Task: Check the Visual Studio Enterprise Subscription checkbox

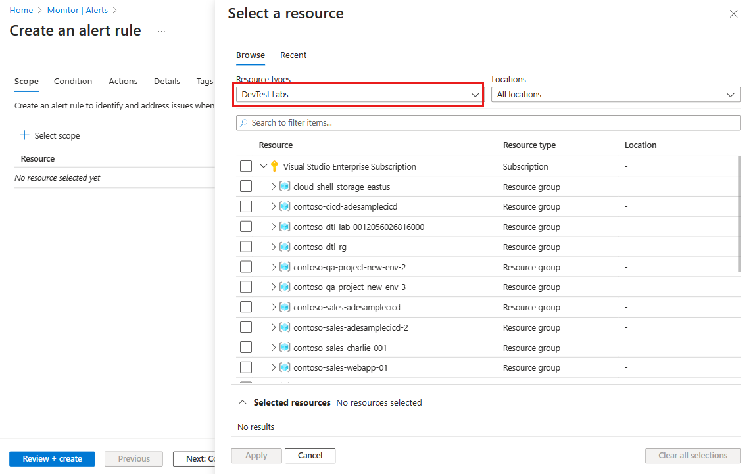Action: [x=246, y=166]
